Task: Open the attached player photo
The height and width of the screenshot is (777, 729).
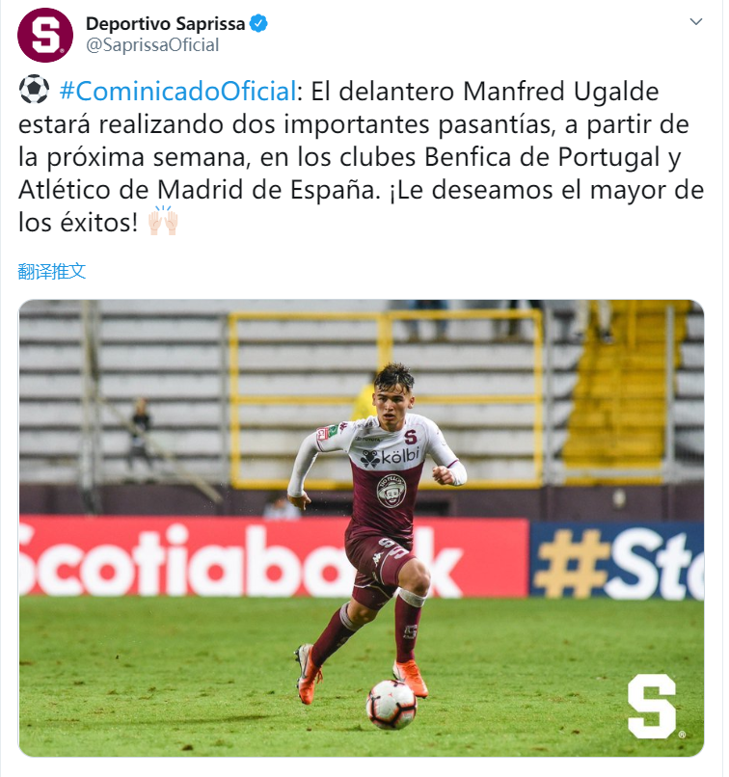Action: (362, 527)
